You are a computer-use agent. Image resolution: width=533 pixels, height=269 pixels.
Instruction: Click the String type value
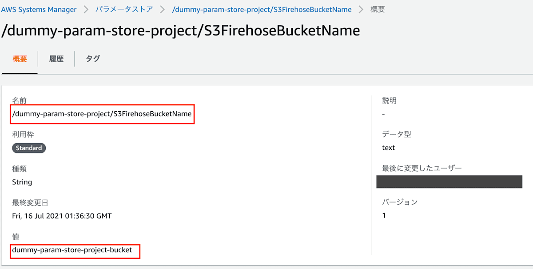(x=22, y=182)
